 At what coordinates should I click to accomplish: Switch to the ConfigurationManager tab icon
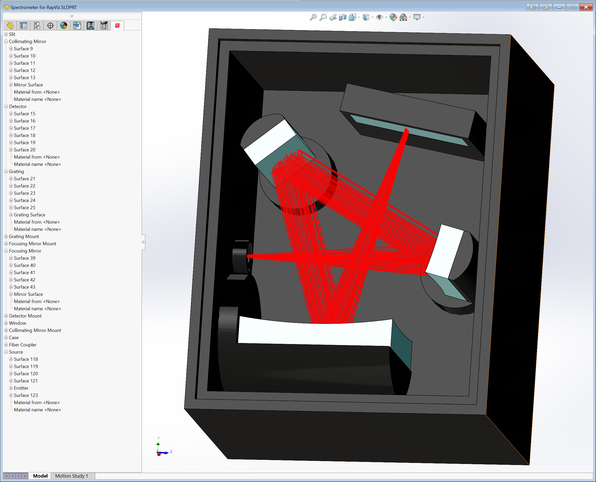pyautogui.click(x=37, y=26)
